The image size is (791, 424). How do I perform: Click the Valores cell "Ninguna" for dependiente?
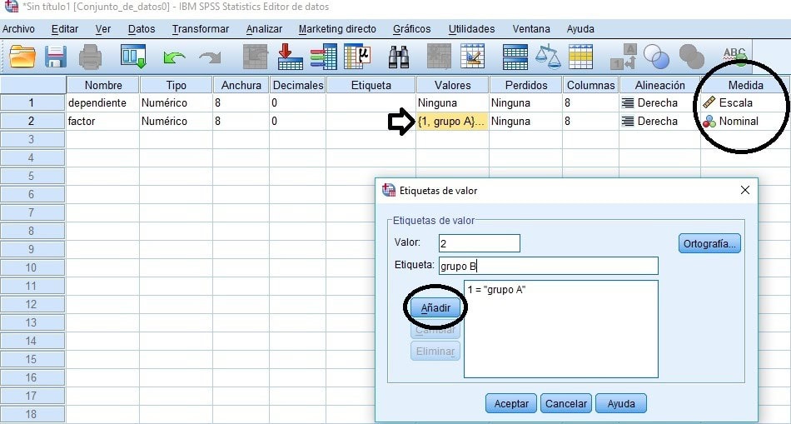pyautogui.click(x=452, y=103)
